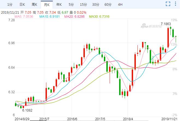The image size is (180, 121).
Task: Switch to the 1分 chart tab
Action: tap(10, 5)
